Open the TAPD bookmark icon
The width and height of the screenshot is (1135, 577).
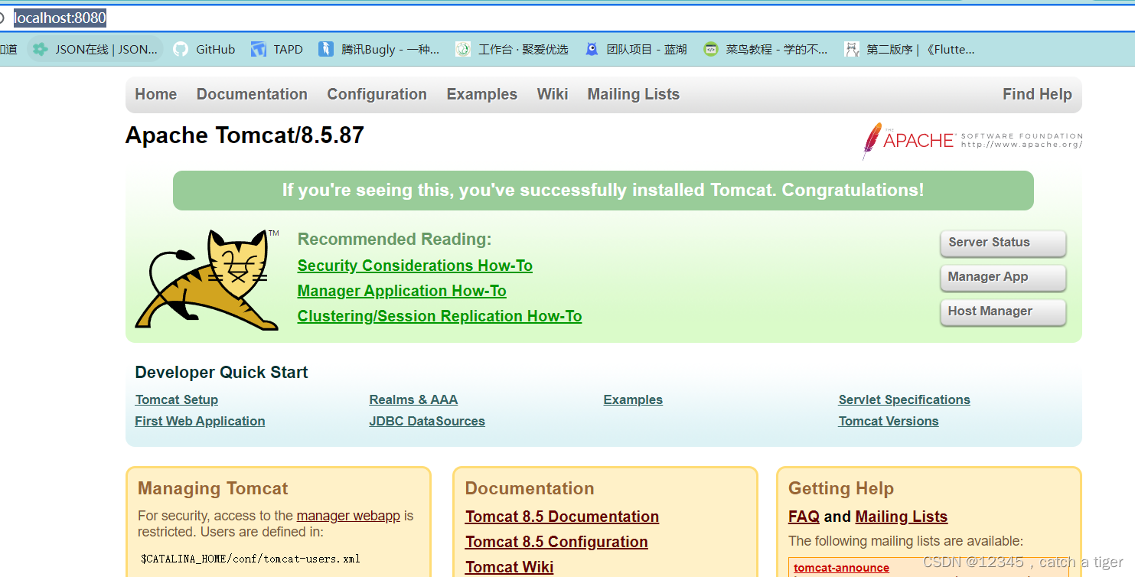(x=258, y=49)
